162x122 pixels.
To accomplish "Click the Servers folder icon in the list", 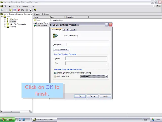I will [35, 20].
